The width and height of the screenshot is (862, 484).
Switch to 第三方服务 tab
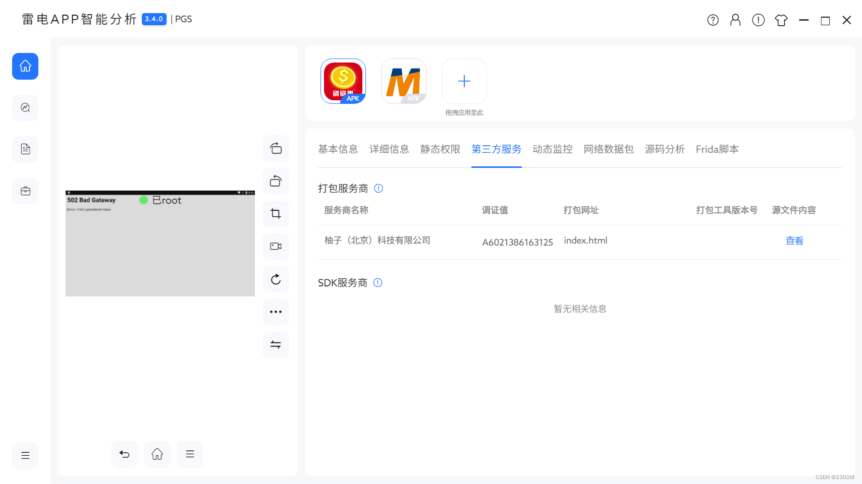pyautogui.click(x=497, y=149)
